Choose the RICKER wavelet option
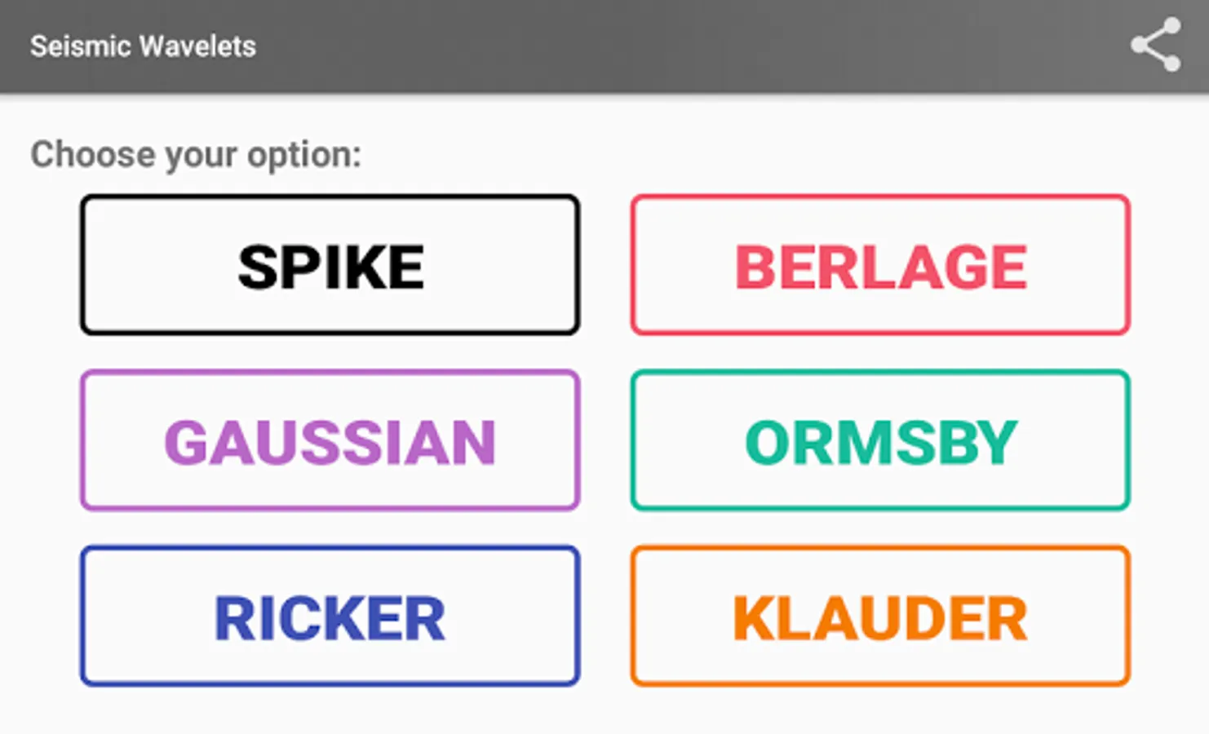Image resolution: width=1209 pixels, height=734 pixels. coord(330,616)
